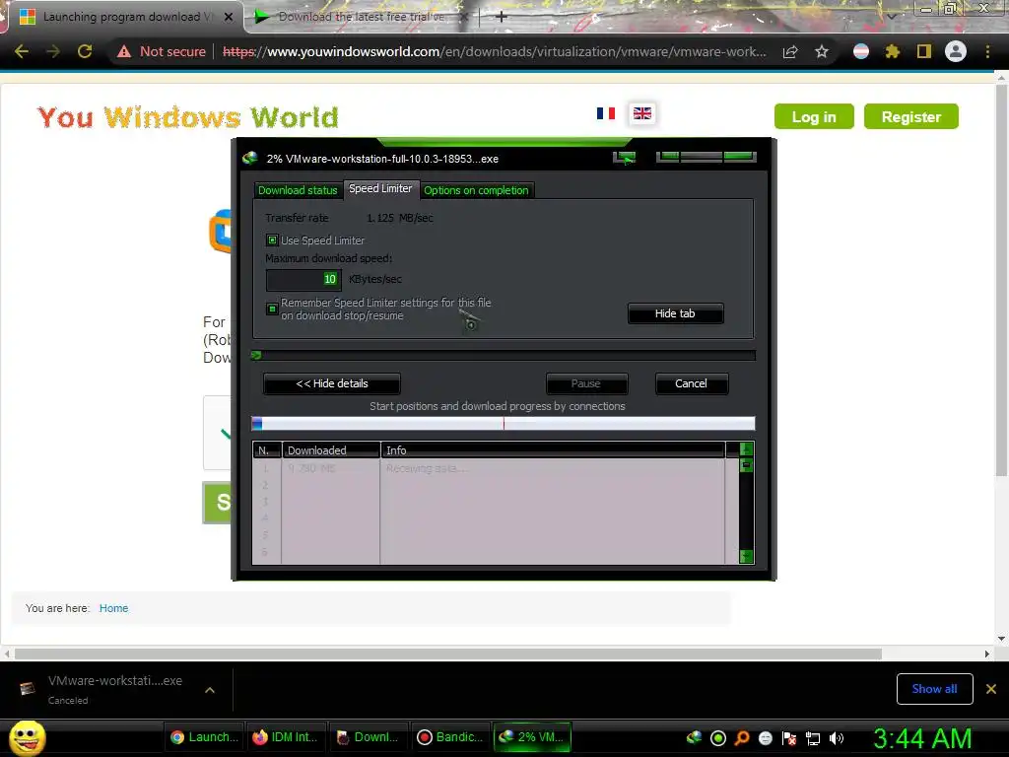Share this page via toolbar icon

point(790,51)
